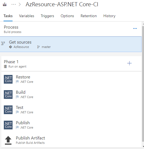Open the breadcrumb ellipsis menu
This screenshot has height=149, width=144.
click(14, 4)
